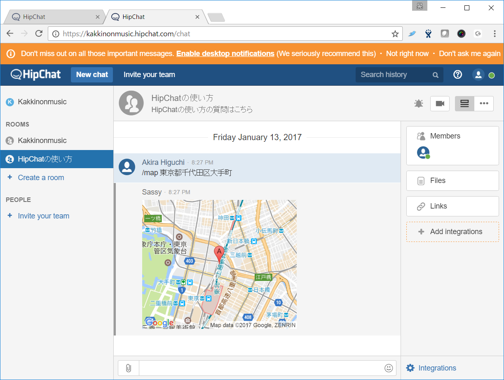Screen dimensions: 504x380
Task: Click the Atlassian extension icon
Action: [429, 34]
